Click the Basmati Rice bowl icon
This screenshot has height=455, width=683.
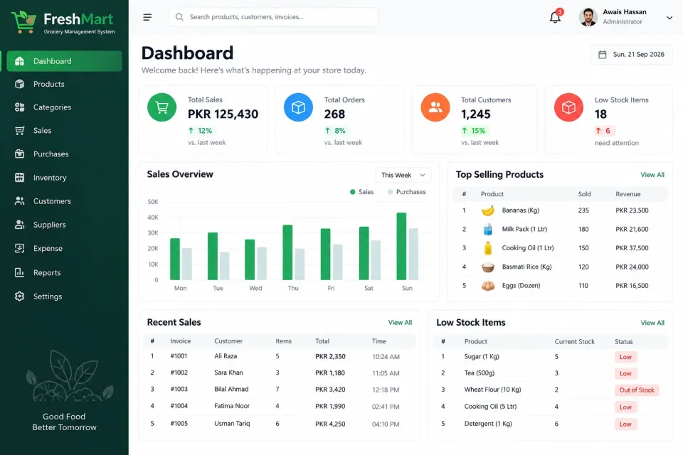488,267
